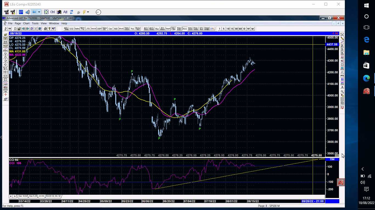Add the RSI indicator from toolbar
The height and width of the screenshot is (210, 375).
[x=116, y=28]
